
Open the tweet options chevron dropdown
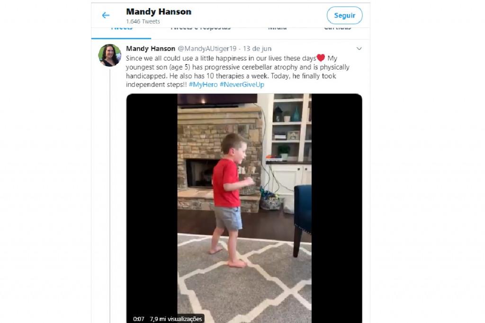point(359,49)
